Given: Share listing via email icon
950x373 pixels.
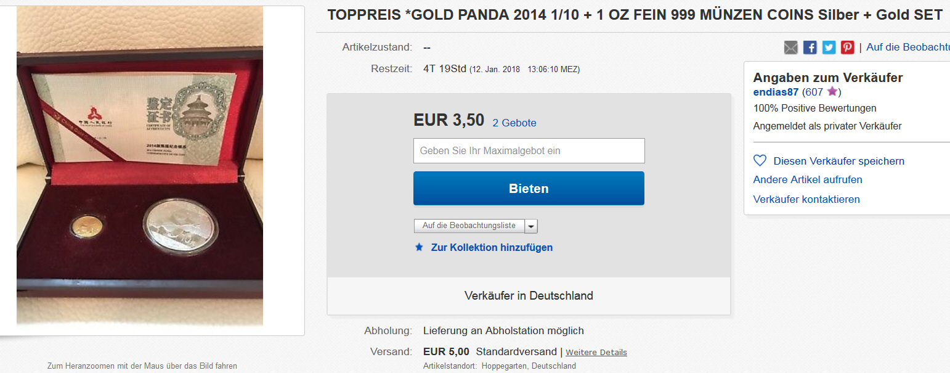Looking at the screenshot, I should coord(790,47).
